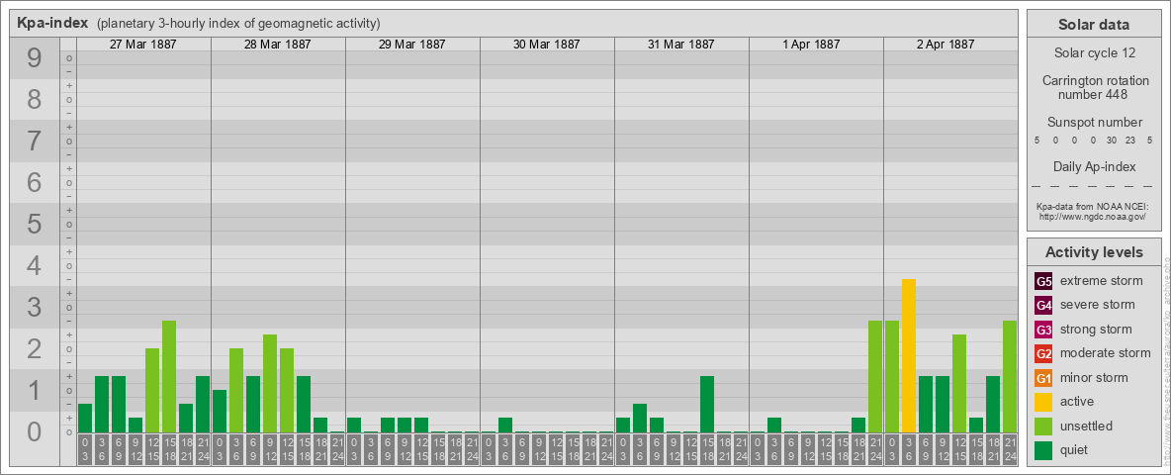Click the 4 on the Kp scale

pos(34,266)
